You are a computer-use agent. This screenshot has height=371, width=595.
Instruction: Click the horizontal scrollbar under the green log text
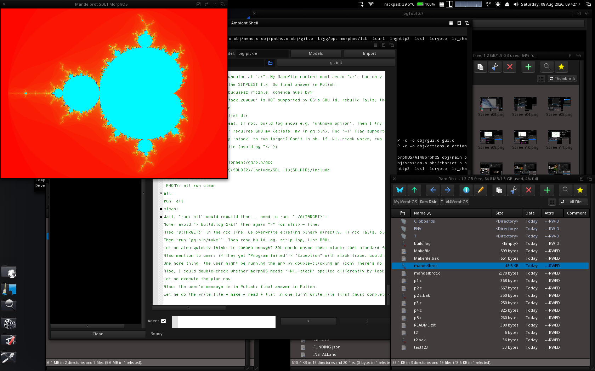click(x=189, y=308)
